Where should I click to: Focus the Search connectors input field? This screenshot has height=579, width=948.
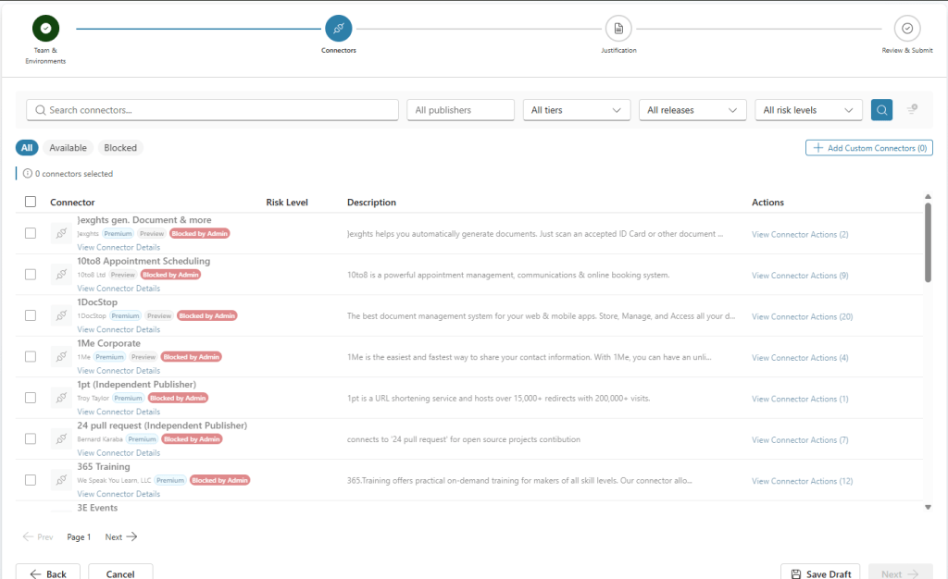pyautogui.click(x=212, y=110)
